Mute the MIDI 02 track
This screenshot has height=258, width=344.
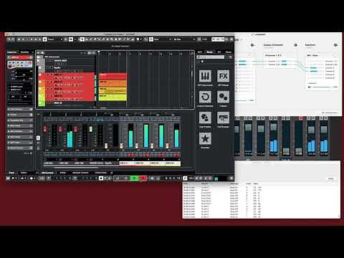[x=47, y=82]
